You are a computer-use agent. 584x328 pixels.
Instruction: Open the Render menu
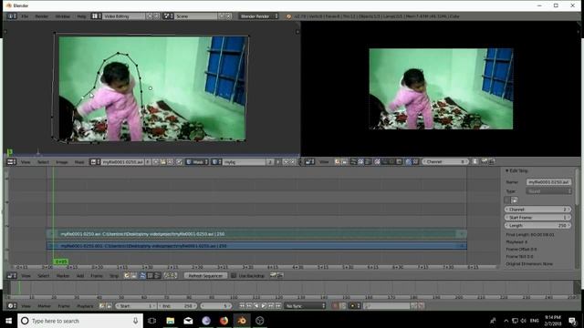pyautogui.click(x=42, y=16)
